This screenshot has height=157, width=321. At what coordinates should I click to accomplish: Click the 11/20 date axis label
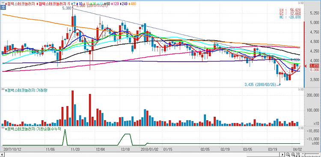point(75,149)
